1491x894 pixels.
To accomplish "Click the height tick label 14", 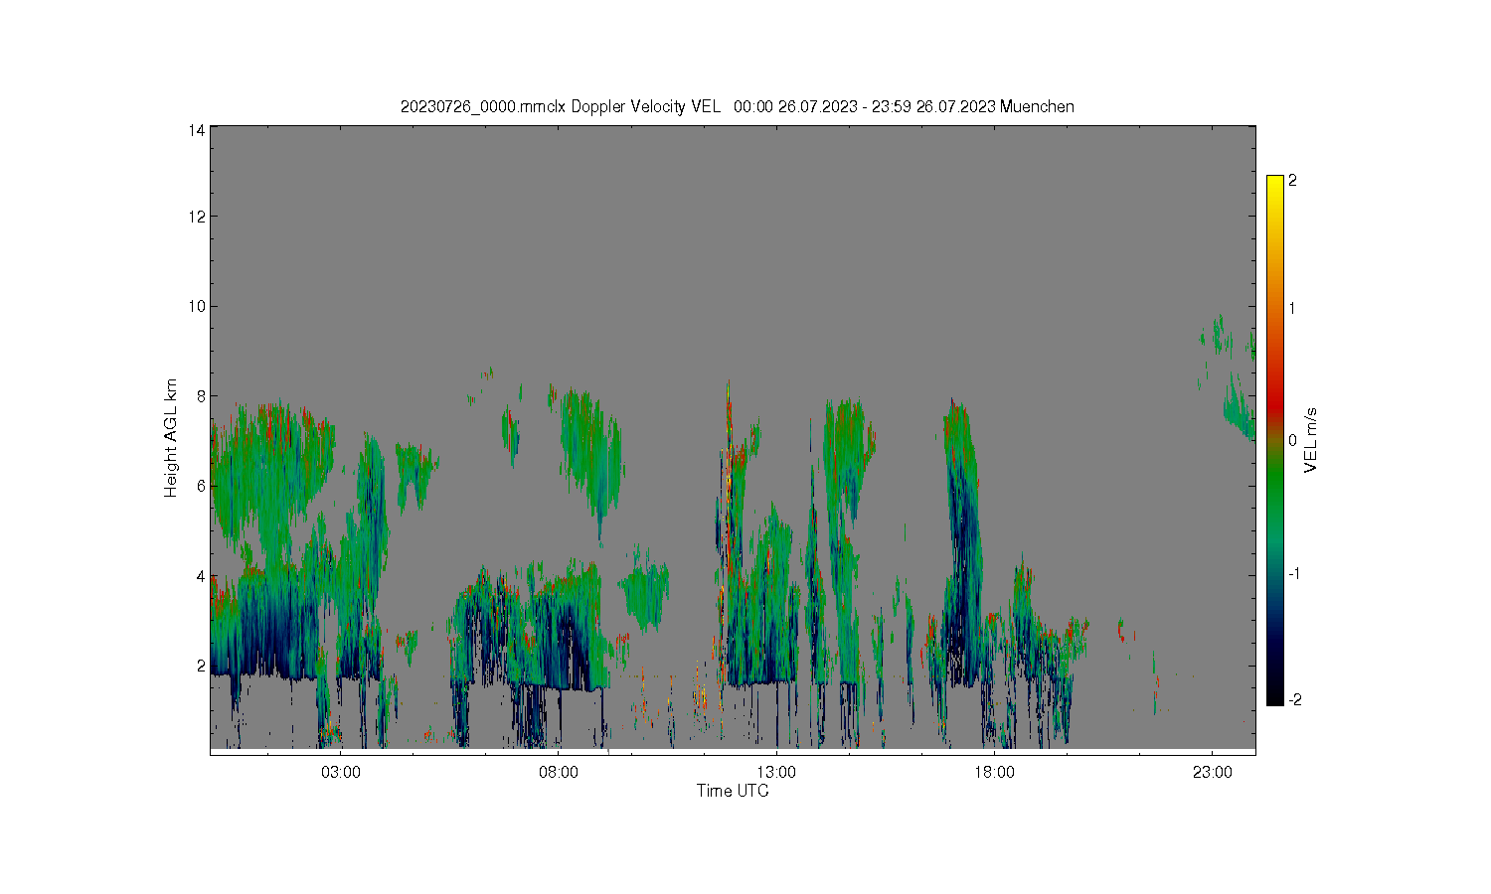I will click(197, 130).
